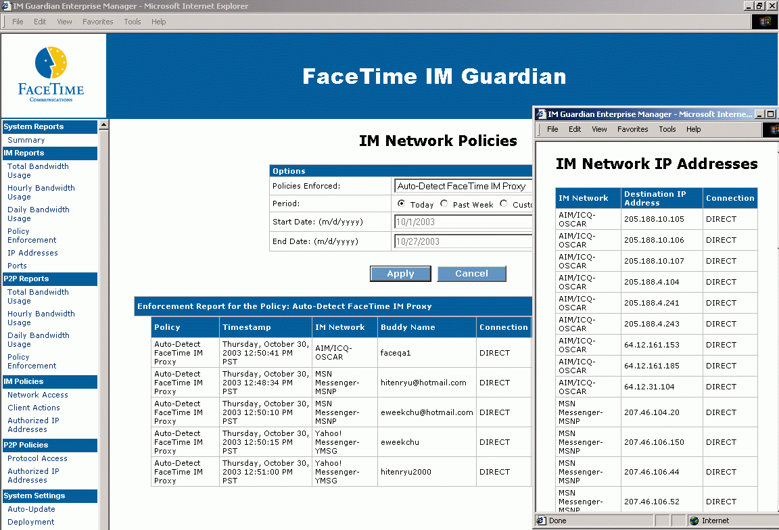This screenshot has height=530, width=779.
Task: Open the IP Addresses report link
Action: coord(32,253)
